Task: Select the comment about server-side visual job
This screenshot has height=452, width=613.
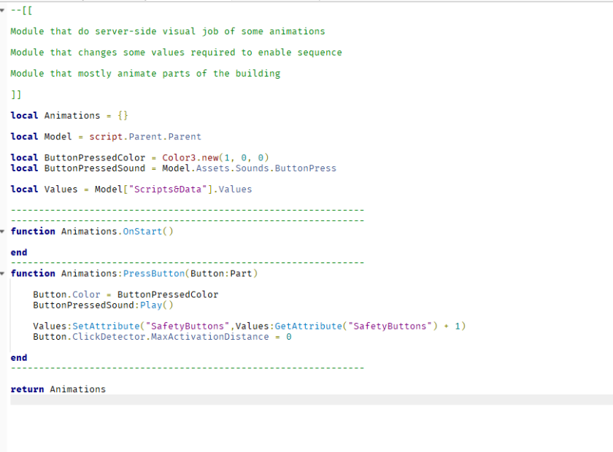Action: 168,31
